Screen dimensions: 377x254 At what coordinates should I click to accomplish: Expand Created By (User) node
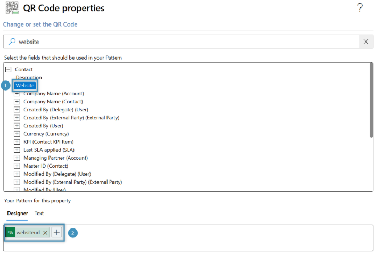pyautogui.click(x=17, y=126)
